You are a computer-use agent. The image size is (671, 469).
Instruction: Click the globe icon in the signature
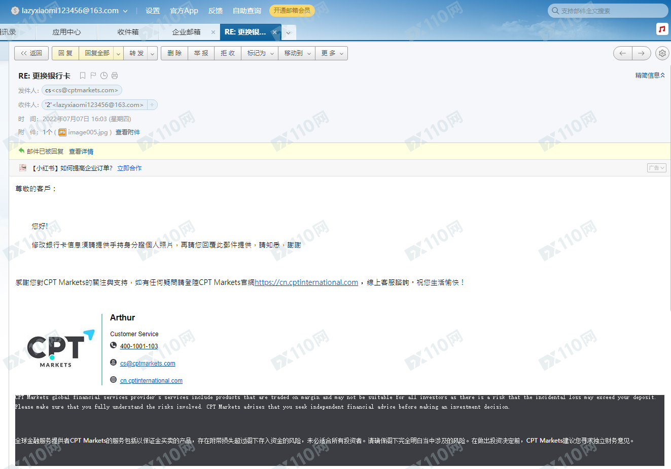(x=114, y=379)
